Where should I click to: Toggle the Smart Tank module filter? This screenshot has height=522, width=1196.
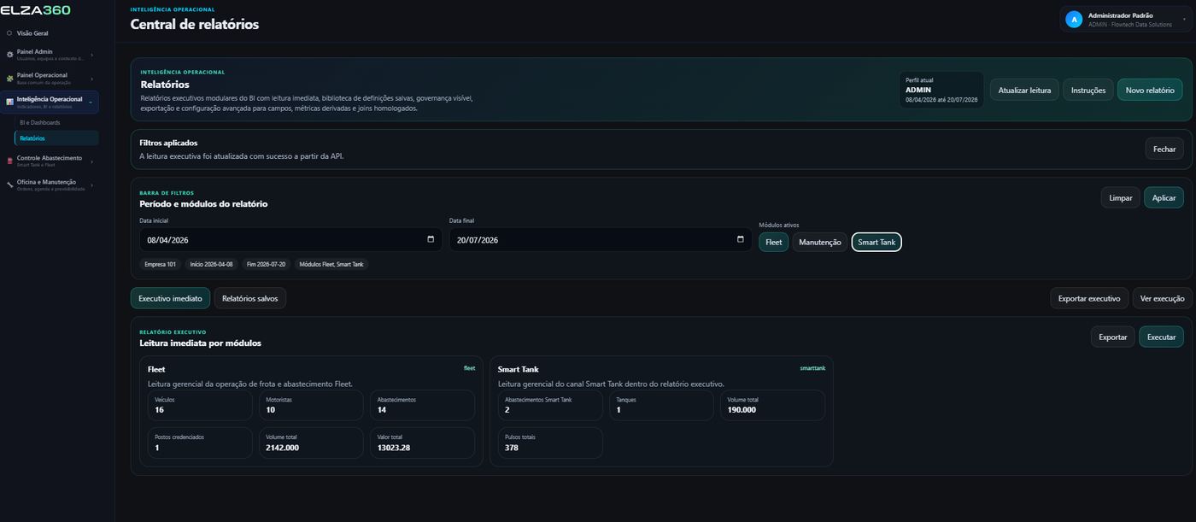pyautogui.click(x=876, y=242)
